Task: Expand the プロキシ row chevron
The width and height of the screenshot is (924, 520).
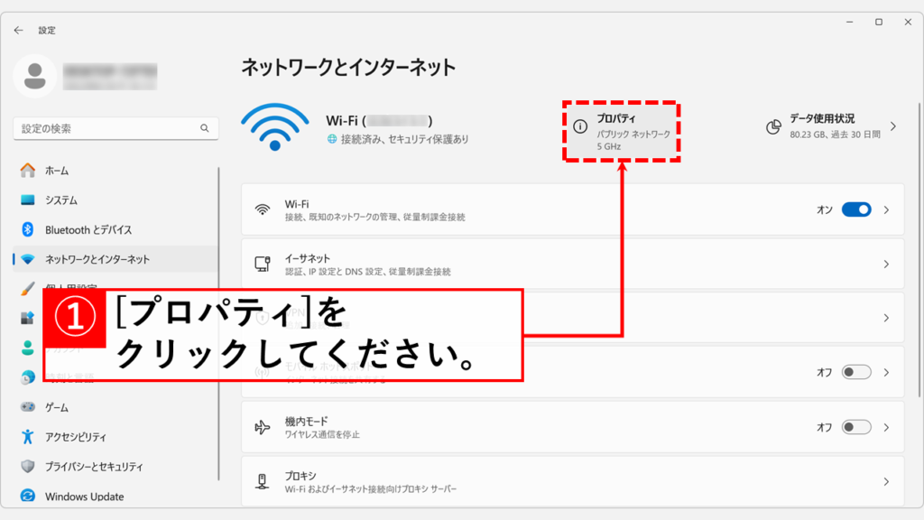Action: pyautogui.click(x=886, y=481)
